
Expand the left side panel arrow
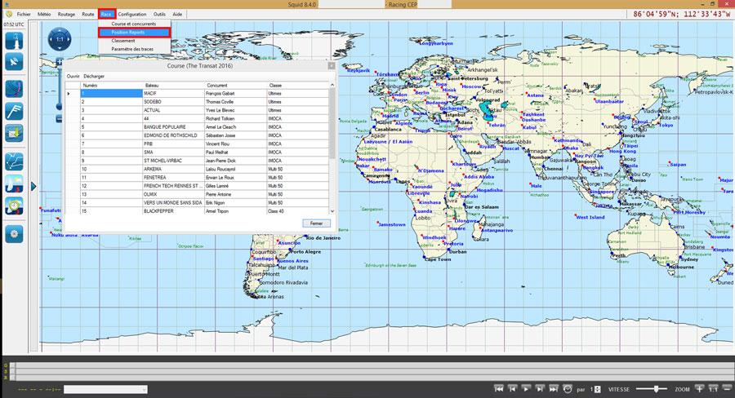pos(33,187)
